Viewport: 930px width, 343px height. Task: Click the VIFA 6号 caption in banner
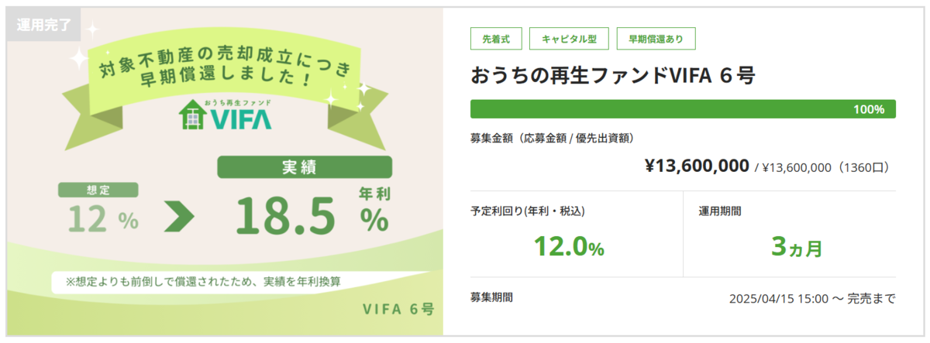point(398,308)
